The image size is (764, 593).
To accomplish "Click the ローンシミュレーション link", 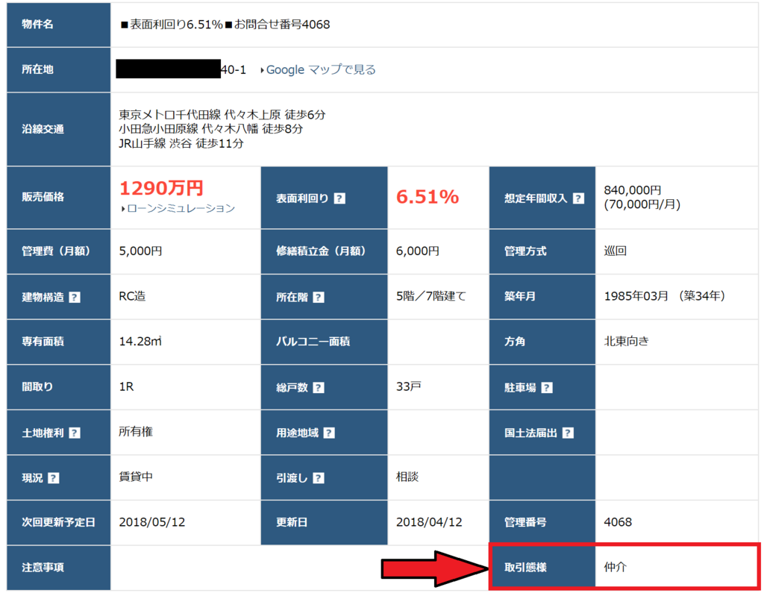I will tap(179, 208).
